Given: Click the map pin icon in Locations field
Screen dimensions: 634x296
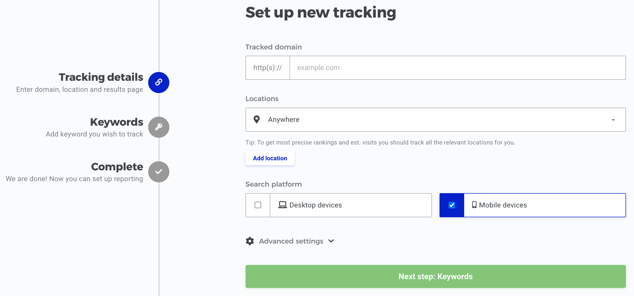Looking at the screenshot, I should pyautogui.click(x=256, y=119).
